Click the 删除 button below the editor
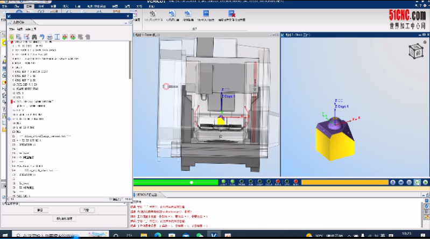The height and width of the screenshot is (239, 430). [39, 209]
